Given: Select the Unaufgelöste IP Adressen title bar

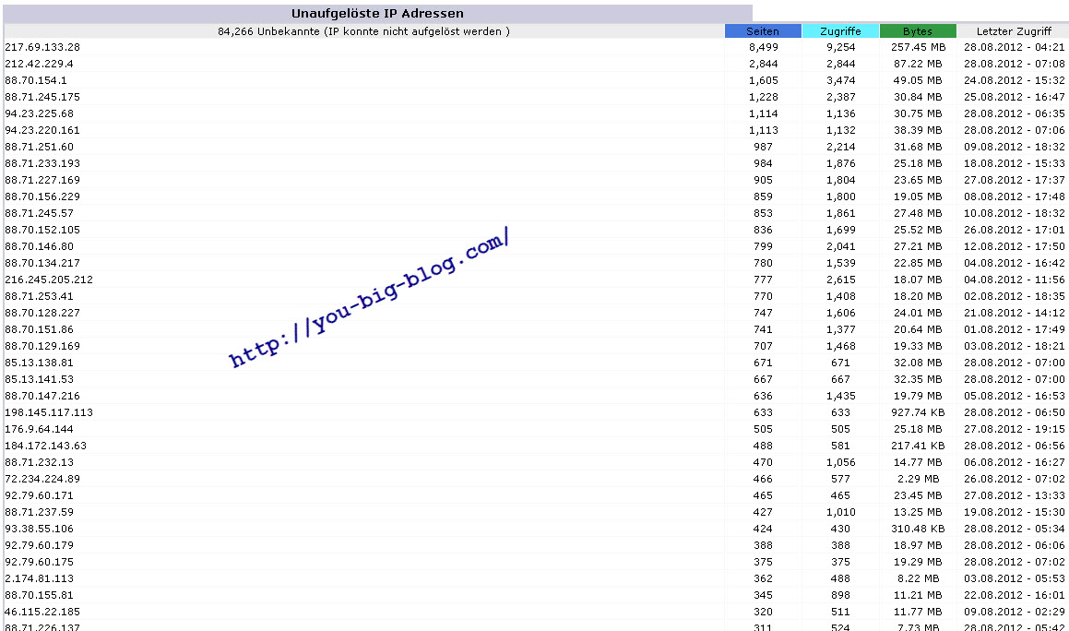Looking at the screenshot, I should point(377,14).
